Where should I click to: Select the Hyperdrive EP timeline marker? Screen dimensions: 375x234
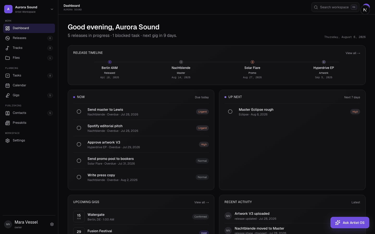point(324,62)
